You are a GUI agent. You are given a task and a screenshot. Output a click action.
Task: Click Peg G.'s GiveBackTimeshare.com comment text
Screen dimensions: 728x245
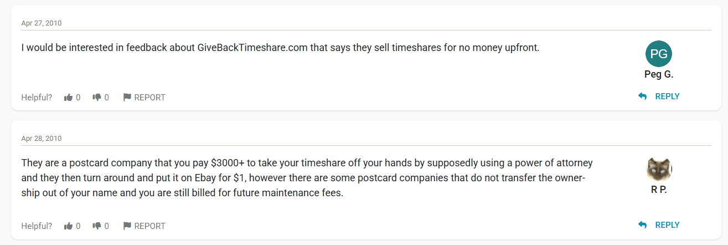[x=280, y=48]
